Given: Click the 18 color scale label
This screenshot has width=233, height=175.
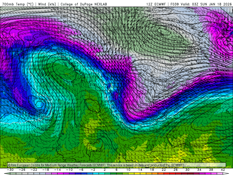Looking at the screenshot, I should pos(152,170).
